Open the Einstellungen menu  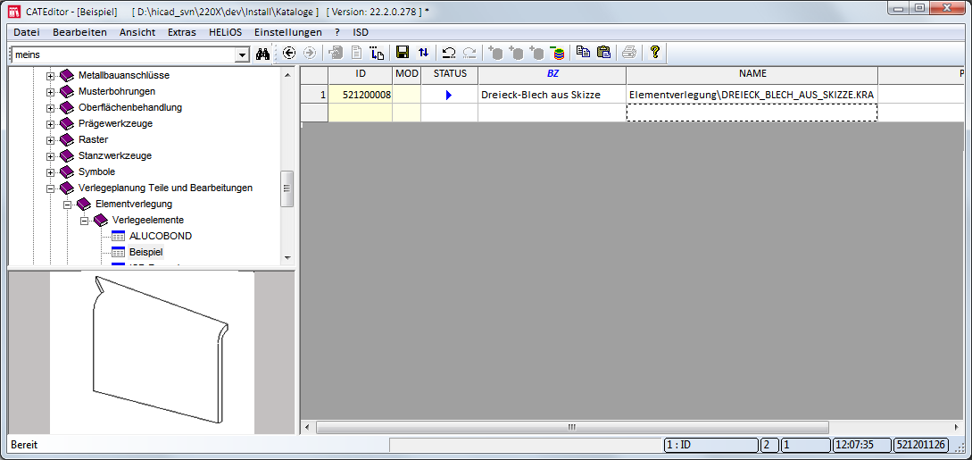(x=288, y=32)
